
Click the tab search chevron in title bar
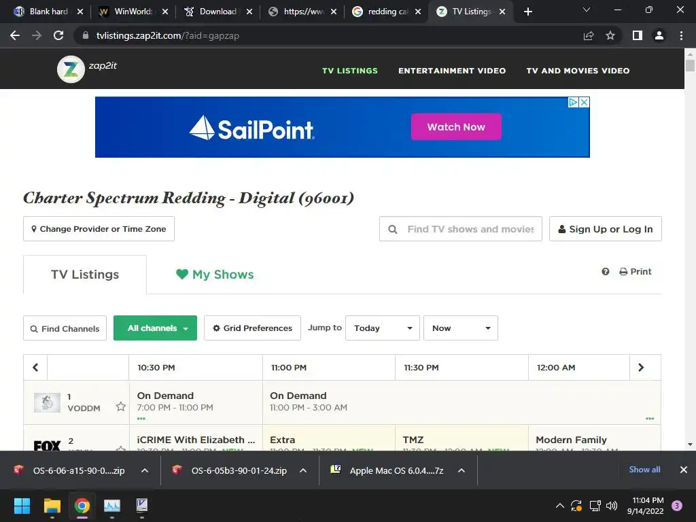coord(587,10)
